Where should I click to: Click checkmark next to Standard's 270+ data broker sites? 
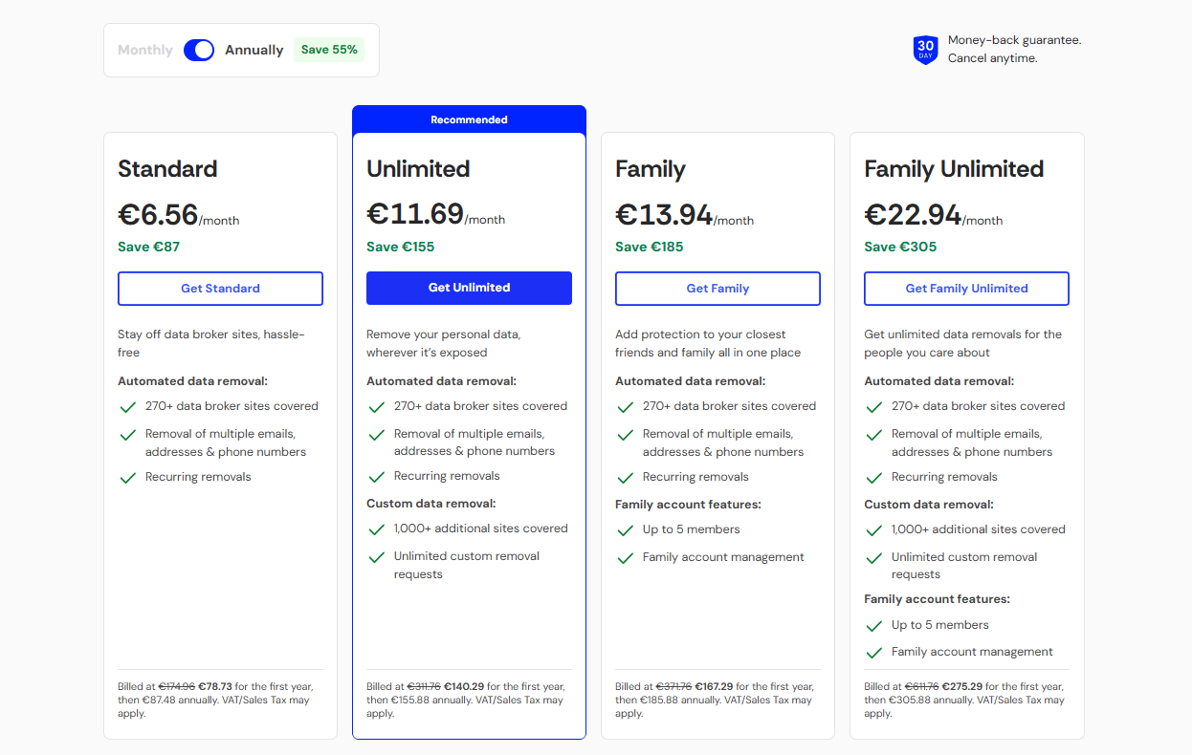point(127,407)
